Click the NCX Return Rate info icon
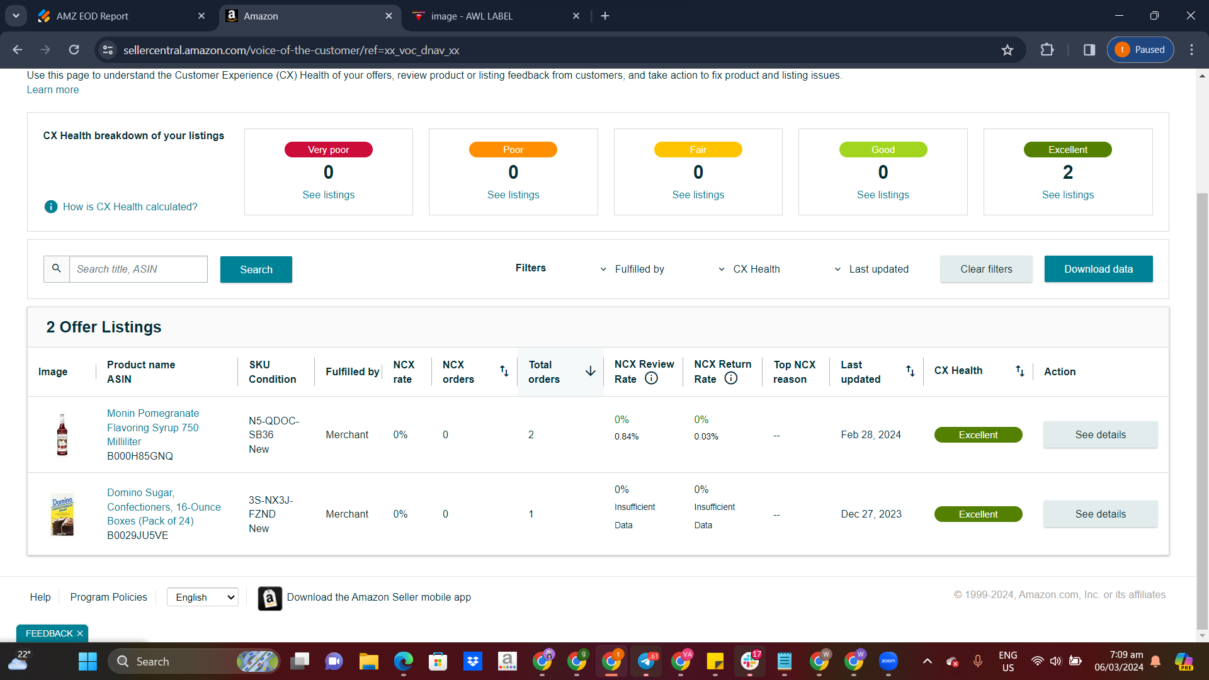Image resolution: width=1209 pixels, height=680 pixels. pyautogui.click(x=731, y=378)
